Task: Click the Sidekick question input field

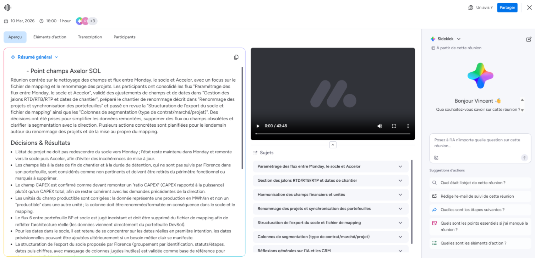Action: [479, 143]
